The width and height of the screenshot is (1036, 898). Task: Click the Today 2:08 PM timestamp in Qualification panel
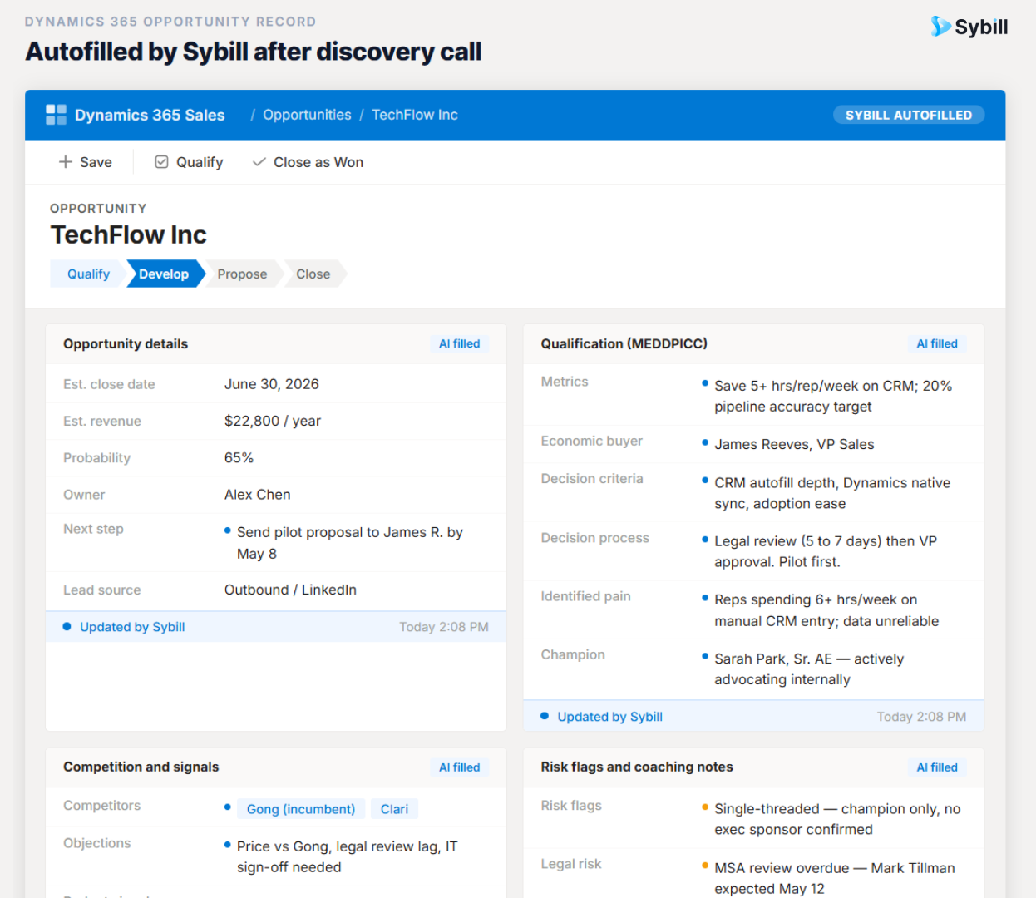coord(921,717)
